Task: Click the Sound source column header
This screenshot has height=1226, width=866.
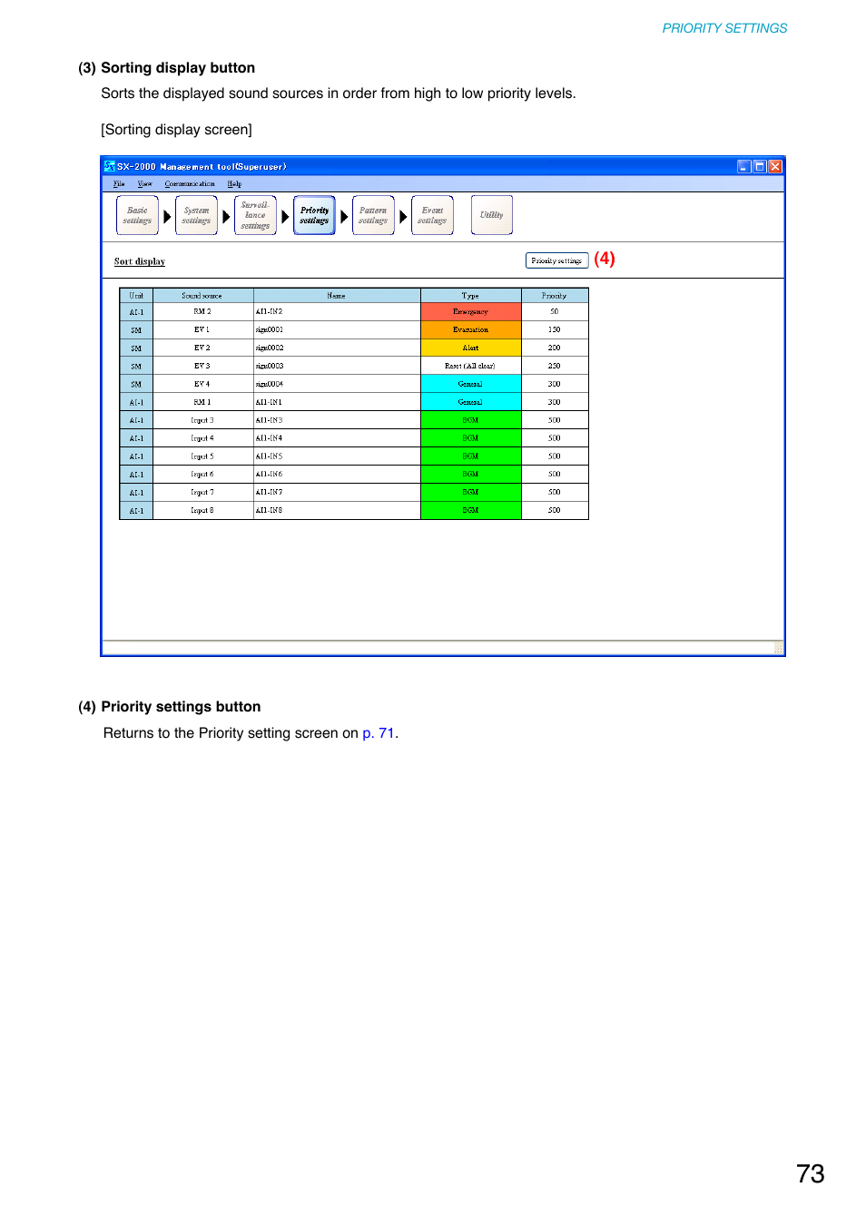Action: [203, 296]
